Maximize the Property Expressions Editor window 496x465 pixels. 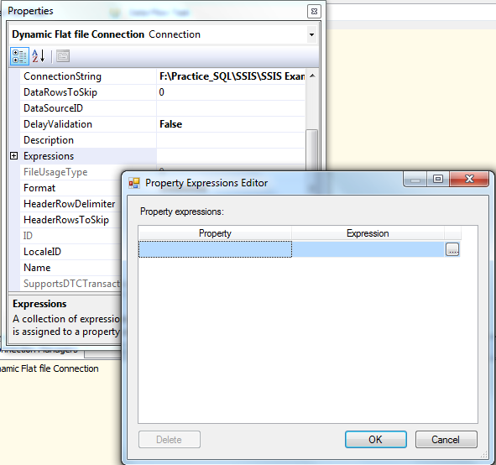[438, 180]
